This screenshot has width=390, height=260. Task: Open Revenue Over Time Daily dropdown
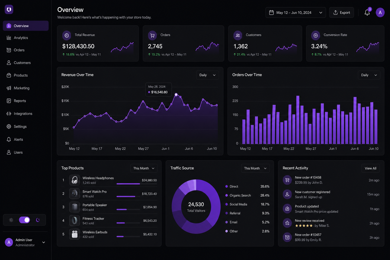[207, 75]
